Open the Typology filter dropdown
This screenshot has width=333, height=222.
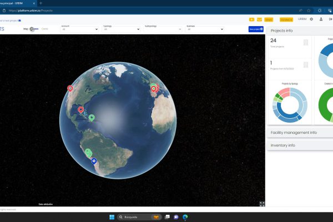pyautogui.click(x=121, y=29)
